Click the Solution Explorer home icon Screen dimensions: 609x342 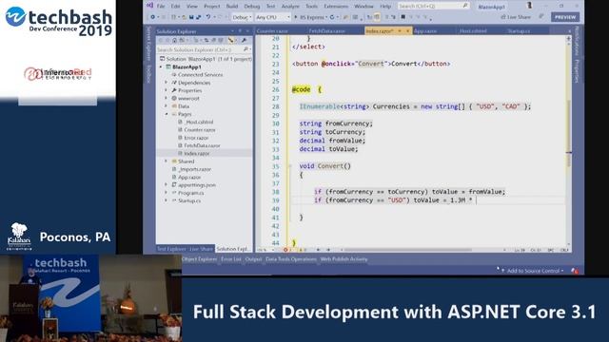[x=175, y=40]
